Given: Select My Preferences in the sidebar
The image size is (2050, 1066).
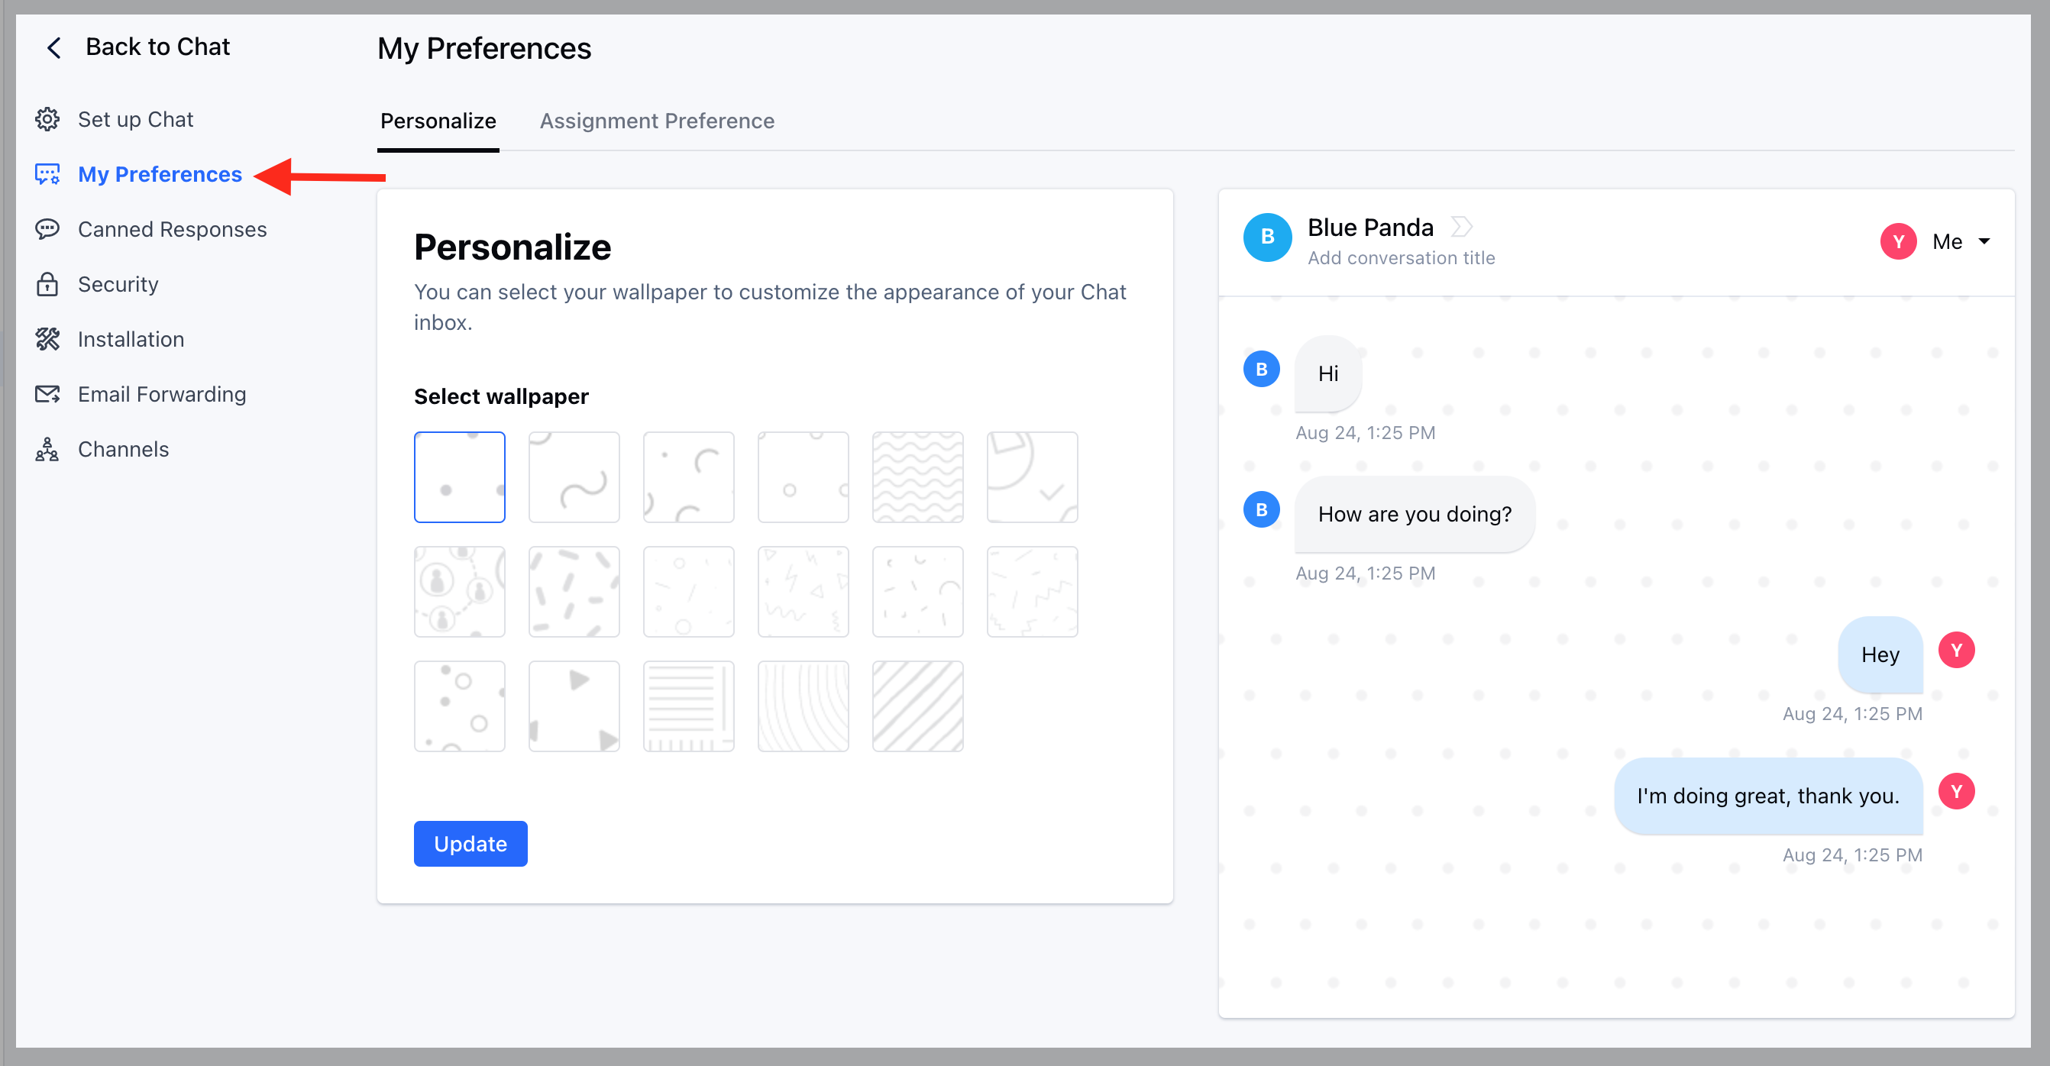Looking at the screenshot, I should 159,174.
